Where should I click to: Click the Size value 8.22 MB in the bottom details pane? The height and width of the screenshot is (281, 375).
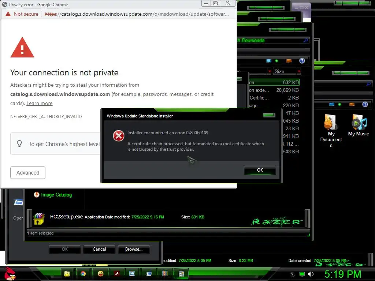pyautogui.click(x=246, y=261)
